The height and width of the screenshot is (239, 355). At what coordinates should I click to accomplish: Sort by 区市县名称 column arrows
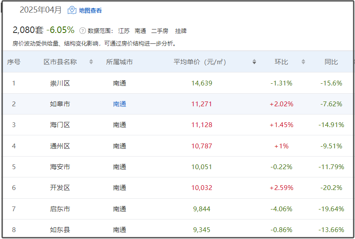[91, 62]
